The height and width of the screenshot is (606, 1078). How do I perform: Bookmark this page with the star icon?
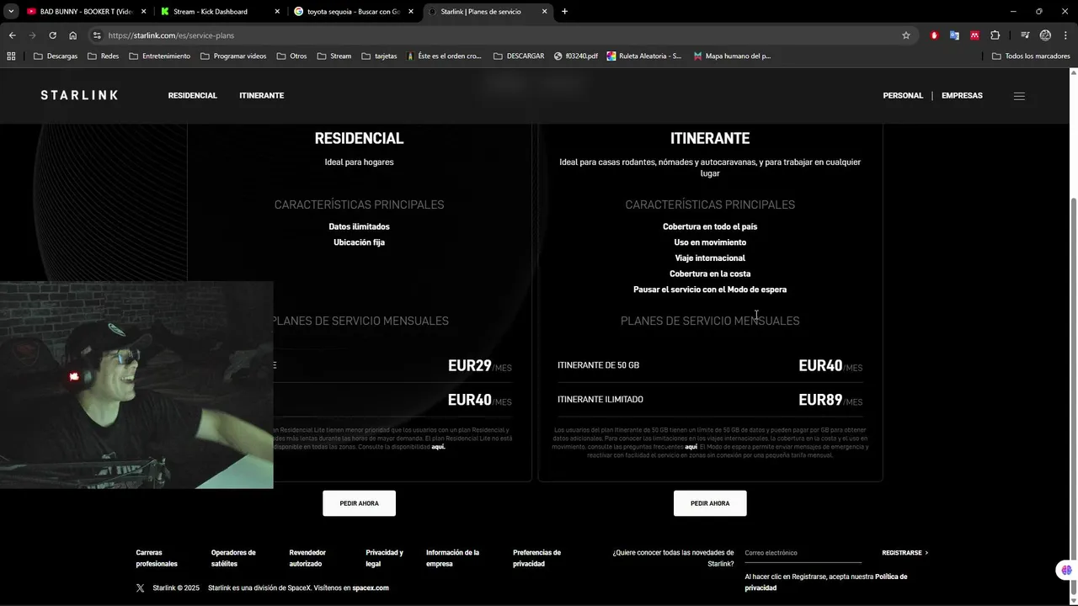coord(906,35)
